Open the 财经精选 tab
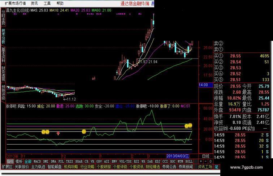 pyautogui.click(x=153, y=167)
